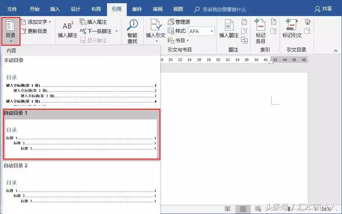Click 插入引文 insert citation icon
This screenshot has width=342, height=214.
tap(156, 25)
